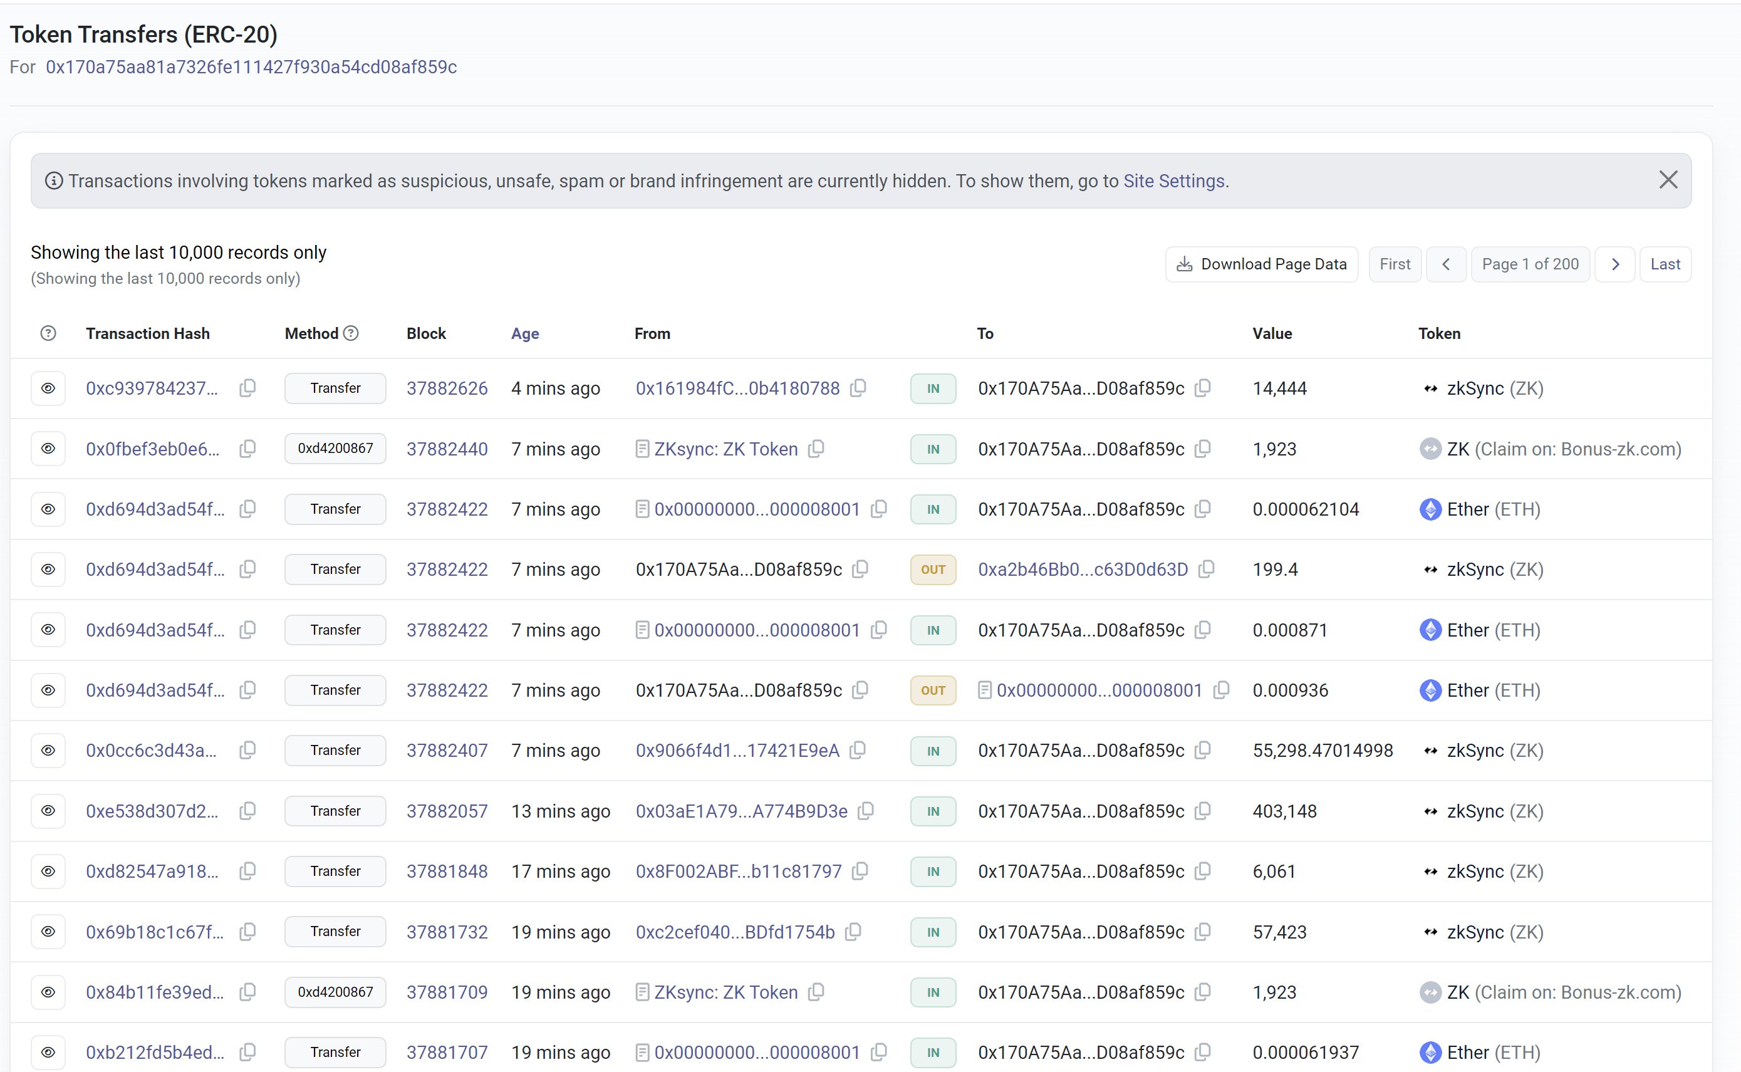Screen dimensions: 1741x1072
Task: Open block 37882626
Action: [x=447, y=388]
